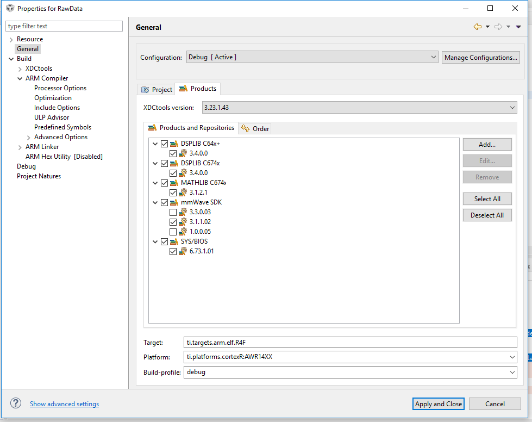The image size is (532, 422).
Task: Check the mmWave SDK 3.3.0.03 checkbox
Action: point(173,213)
